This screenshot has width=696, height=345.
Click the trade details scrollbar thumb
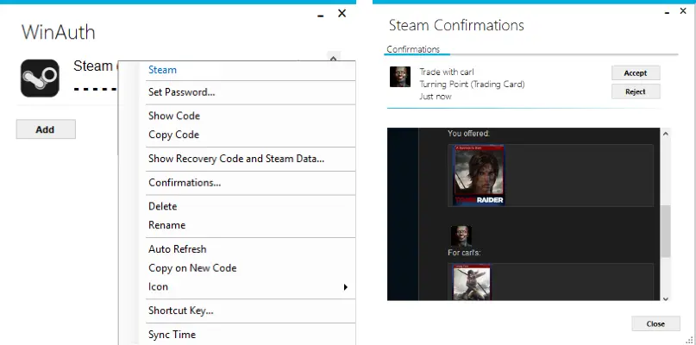(x=665, y=231)
